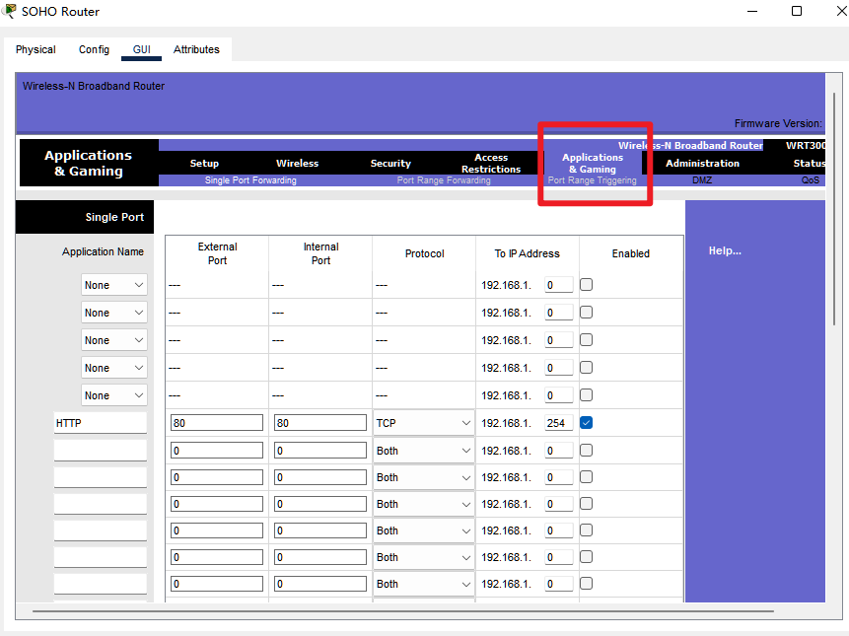The width and height of the screenshot is (849, 636).
Task: Open the DMZ submenu
Action: click(702, 180)
